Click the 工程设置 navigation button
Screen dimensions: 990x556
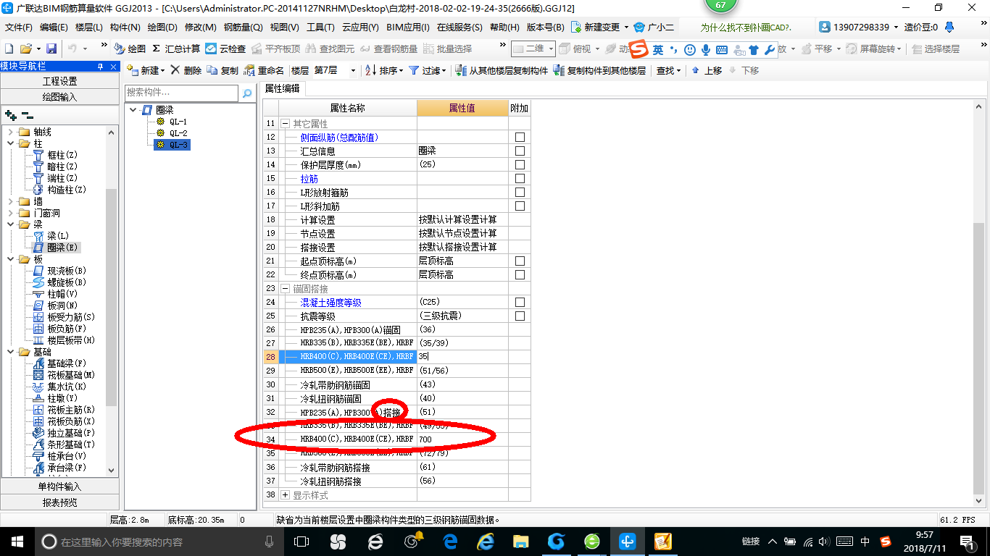point(59,81)
